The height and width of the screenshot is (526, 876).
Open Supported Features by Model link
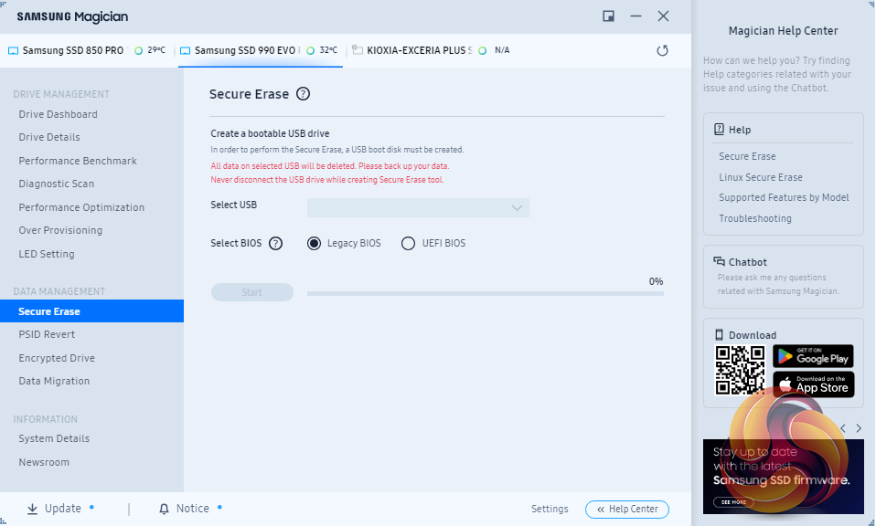click(784, 197)
